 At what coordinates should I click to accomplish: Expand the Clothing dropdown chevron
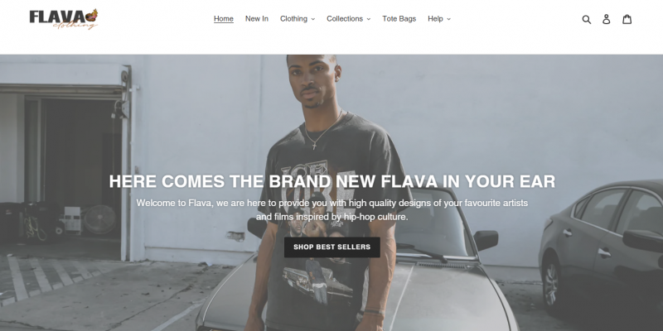(313, 19)
